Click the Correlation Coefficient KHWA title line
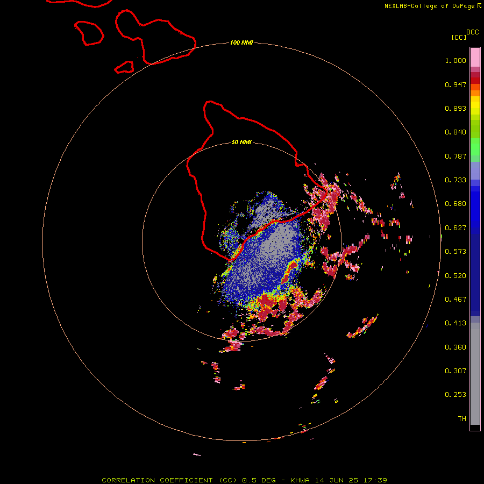This screenshot has height=484, width=484. [244, 480]
